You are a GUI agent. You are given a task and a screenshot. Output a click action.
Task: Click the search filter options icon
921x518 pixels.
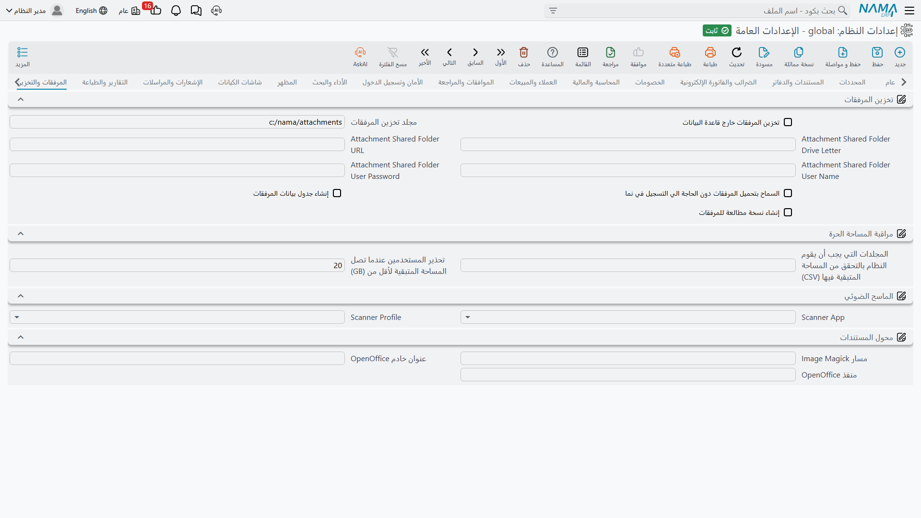pyautogui.click(x=553, y=11)
